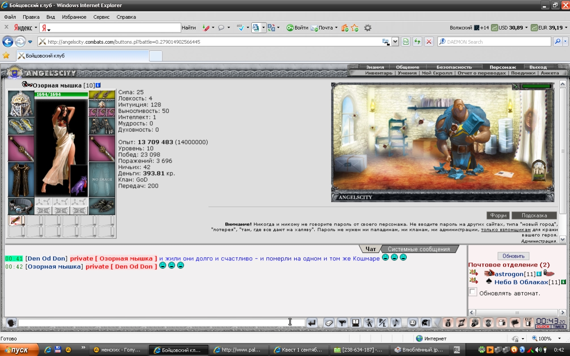Open the Избранное menu

point(74,17)
